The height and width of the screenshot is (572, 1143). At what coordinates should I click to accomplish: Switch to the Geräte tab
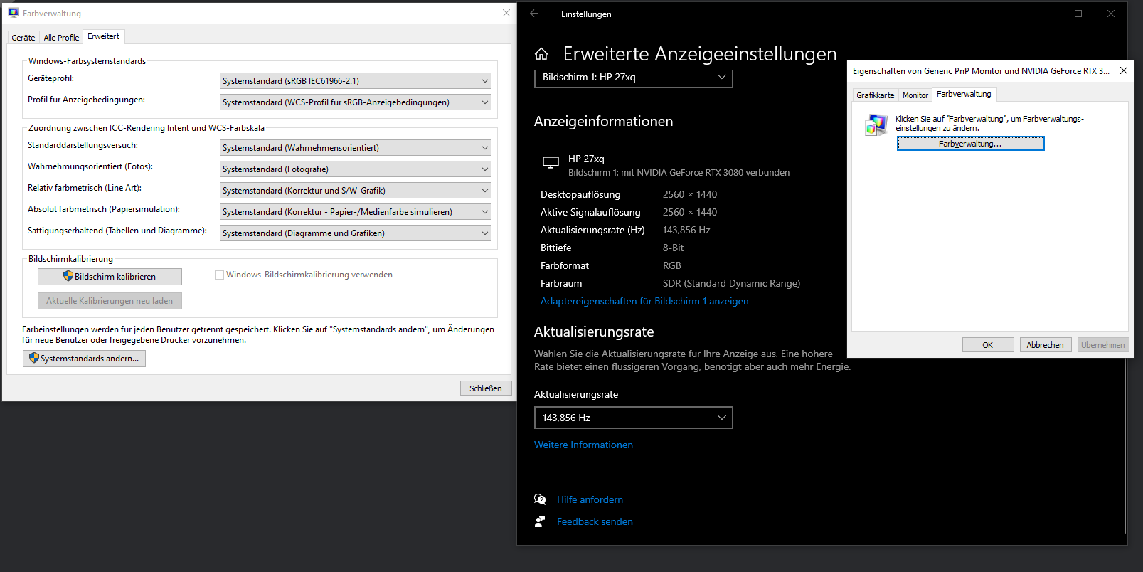pyautogui.click(x=23, y=38)
